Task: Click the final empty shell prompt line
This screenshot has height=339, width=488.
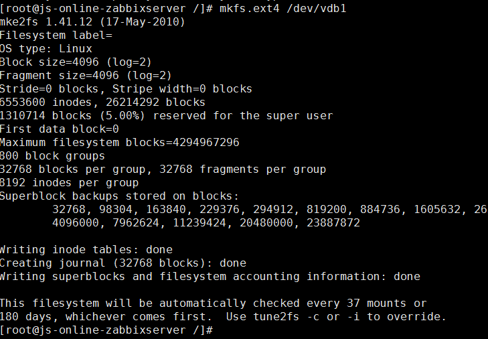Action: pos(106,330)
